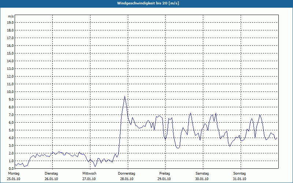Viewport: 293px width, 183px height.
Task: Click the 12,0 axis value
Action: coord(10,76)
